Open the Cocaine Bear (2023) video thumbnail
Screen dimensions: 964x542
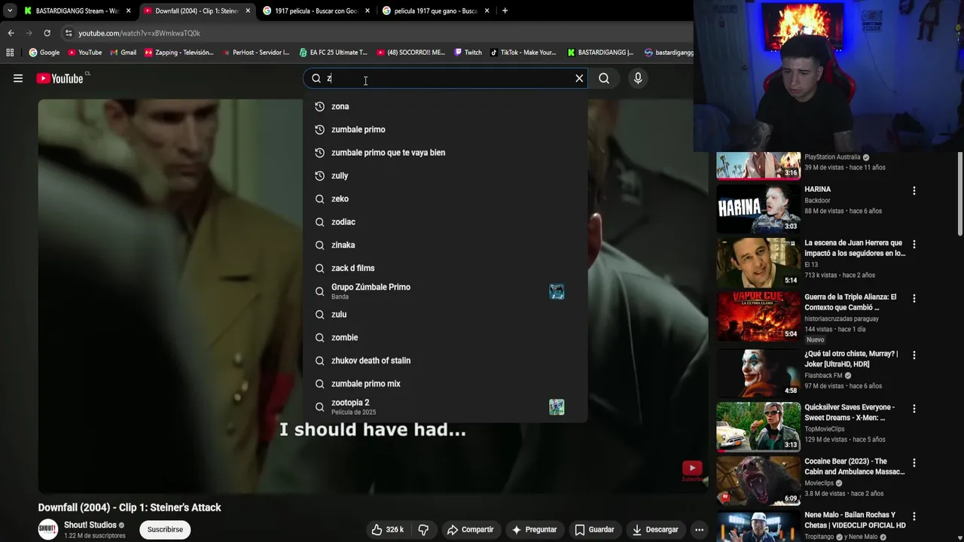[758, 480]
